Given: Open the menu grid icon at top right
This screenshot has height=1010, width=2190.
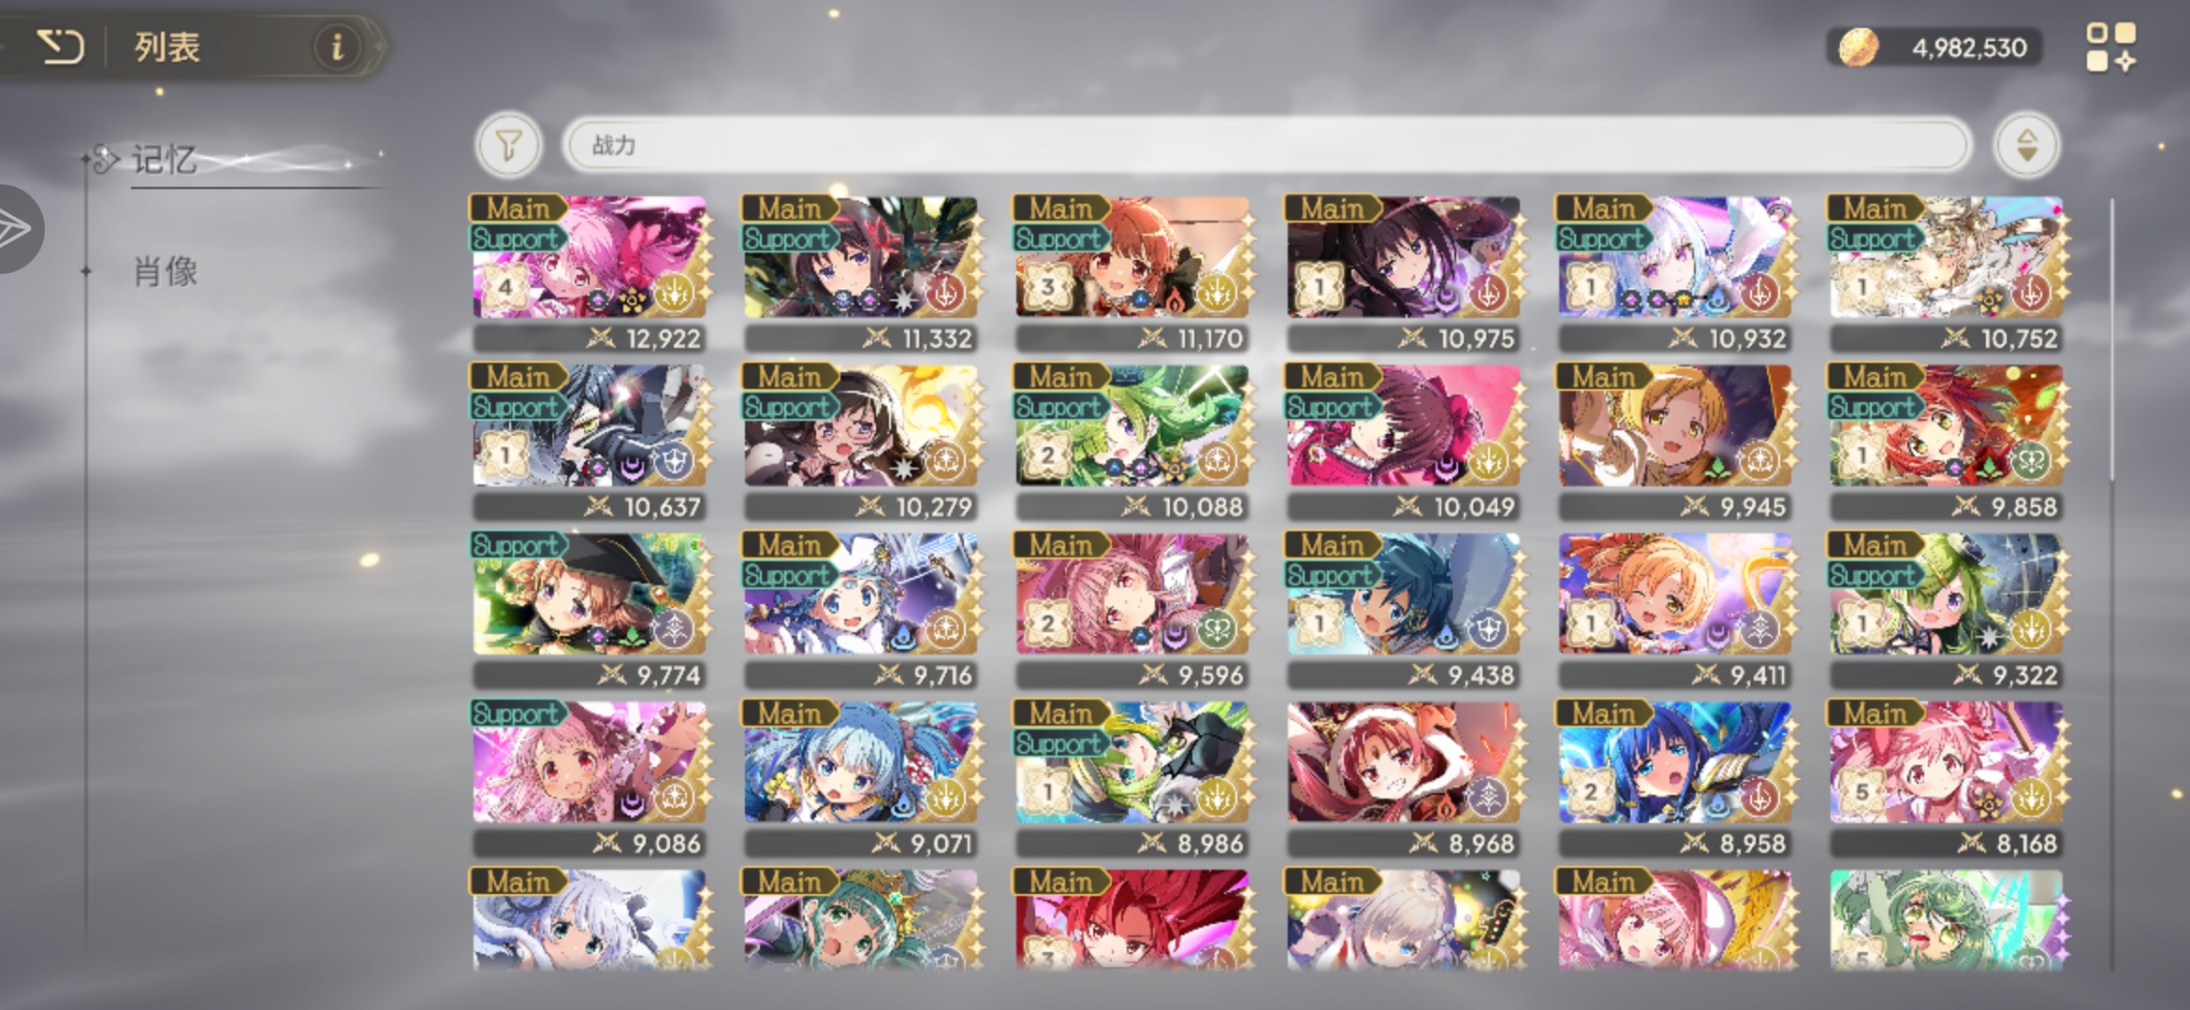Looking at the screenshot, I should pyautogui.click(x=2110, y=47).
